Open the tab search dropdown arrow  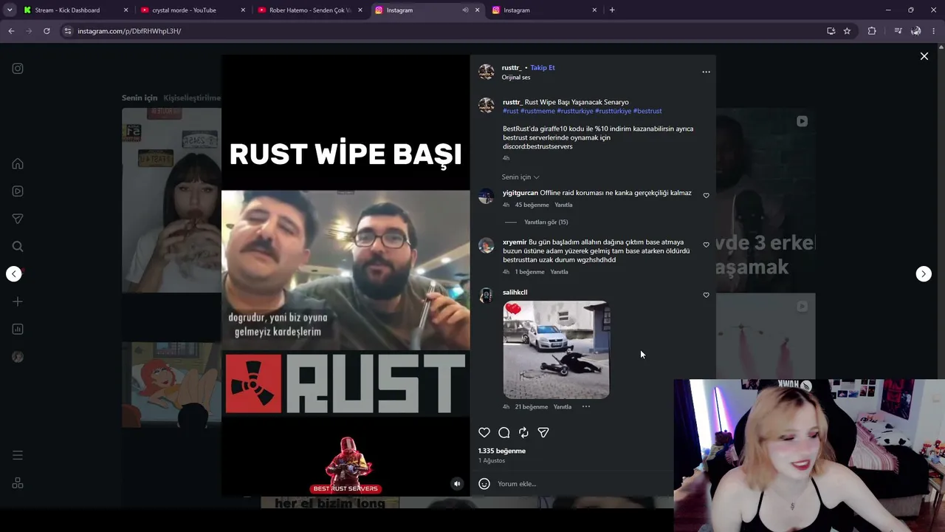point(10,10)
